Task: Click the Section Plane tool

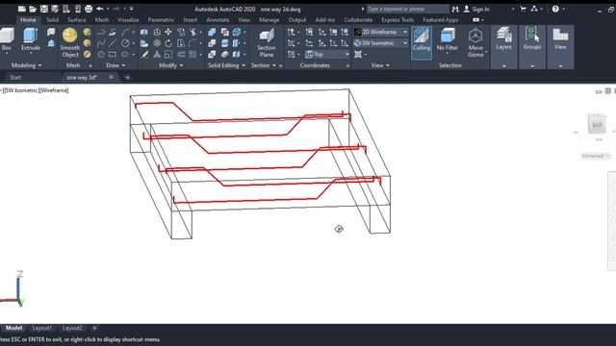Action: click(267, 42)
